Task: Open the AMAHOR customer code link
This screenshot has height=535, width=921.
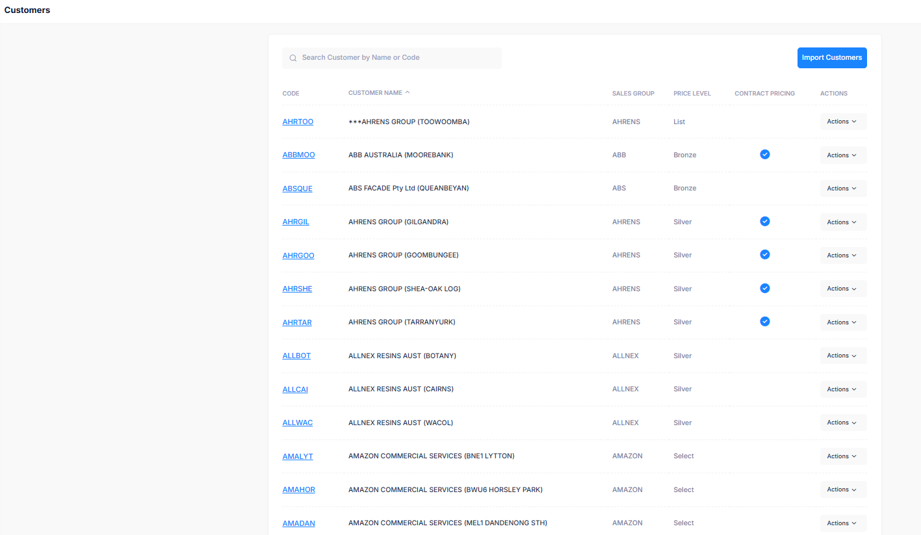Action: click(x=298, y=489)
